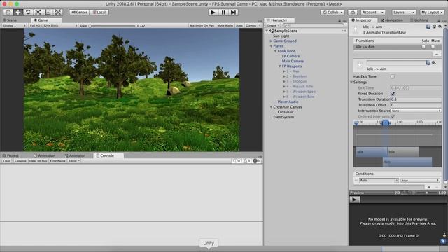Viewport: 448px width, 252px height.
Task: Collapse FP Weapons in Hierarchy
Action: click(280, 66)
